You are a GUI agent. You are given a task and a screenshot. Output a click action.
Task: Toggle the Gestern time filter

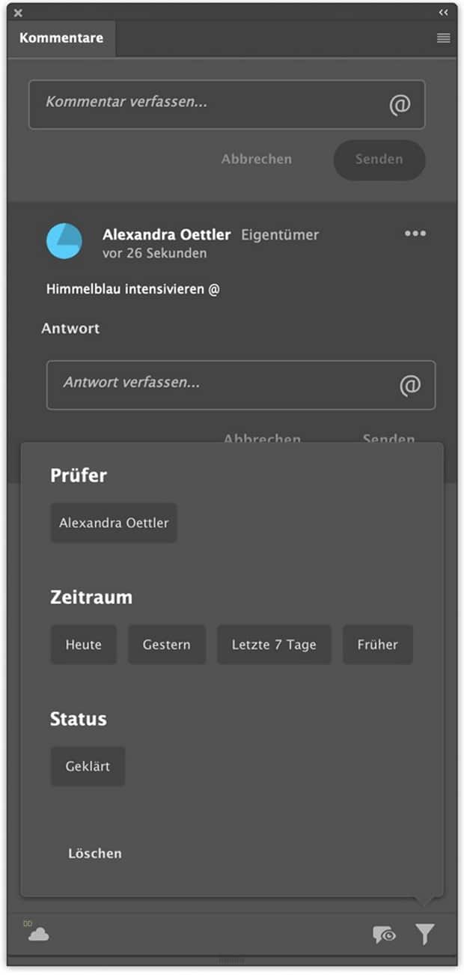[x=167, y=645]
